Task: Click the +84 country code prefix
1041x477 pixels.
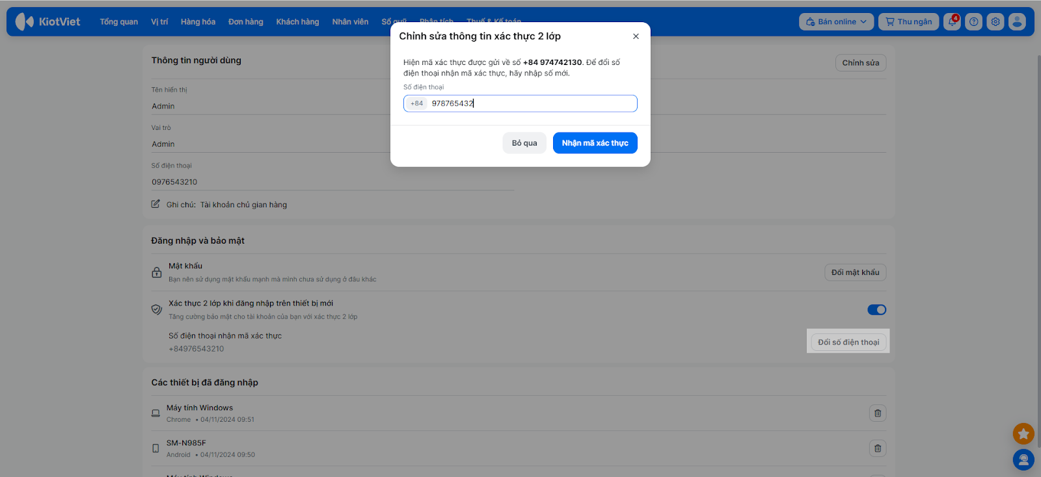Action: (417, 103)
